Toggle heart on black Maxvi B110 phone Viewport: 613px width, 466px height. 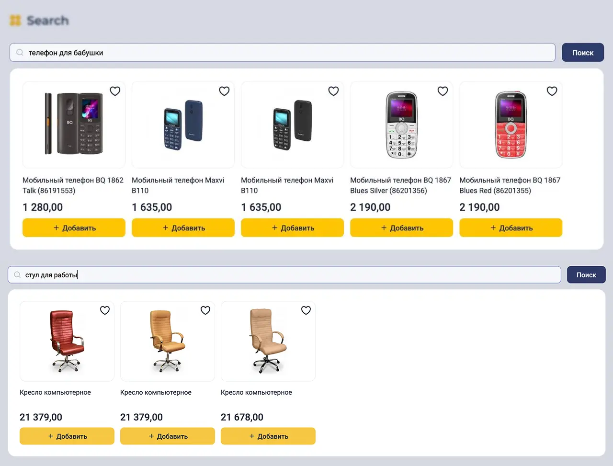333,91
